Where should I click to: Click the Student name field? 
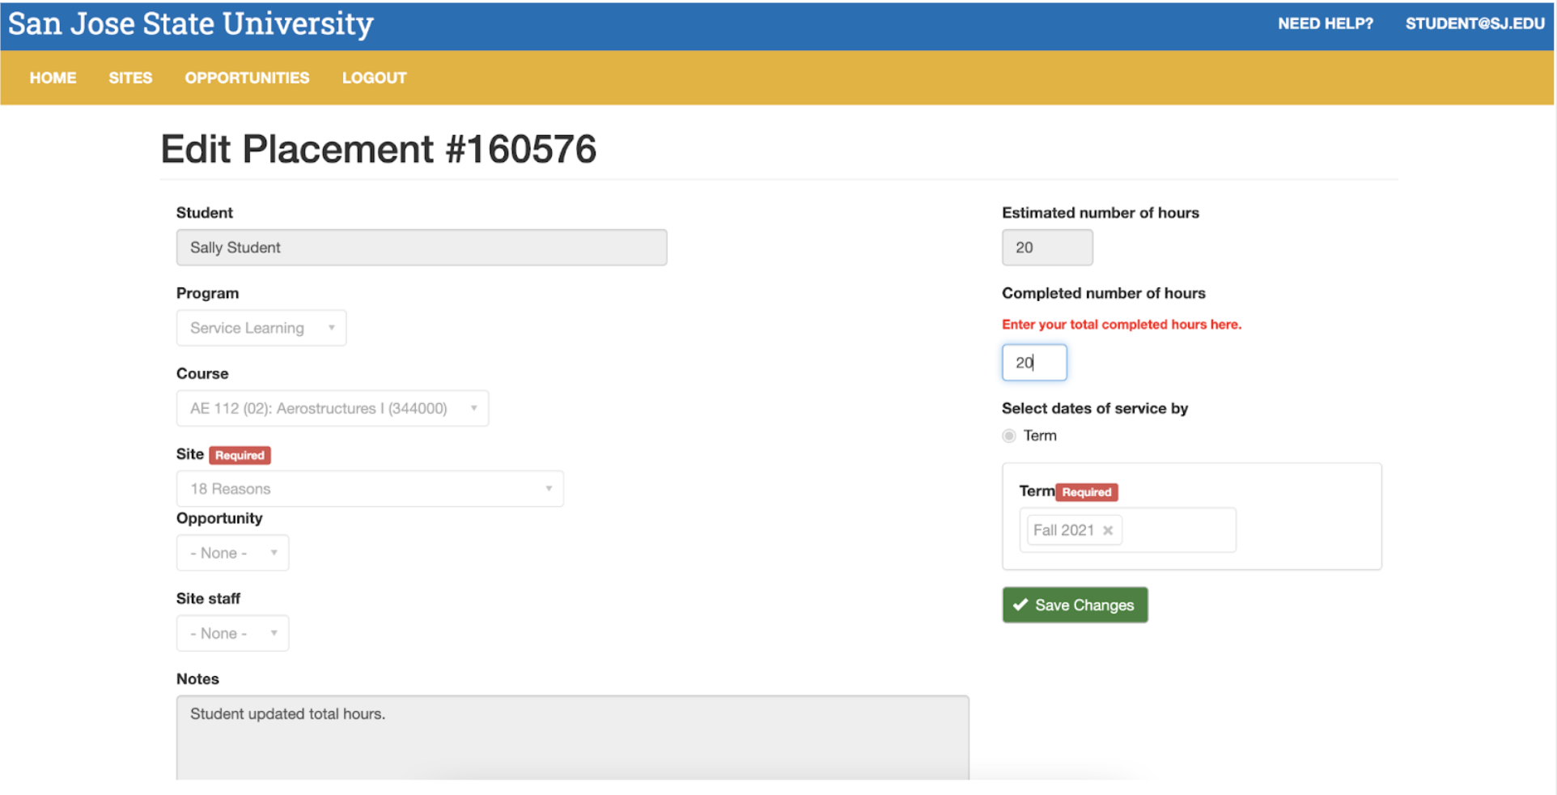coord(422,248)
